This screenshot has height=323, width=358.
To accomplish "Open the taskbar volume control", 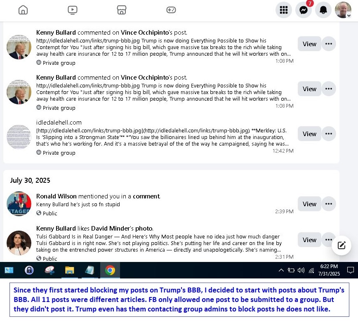I will [x=301, y=270].
